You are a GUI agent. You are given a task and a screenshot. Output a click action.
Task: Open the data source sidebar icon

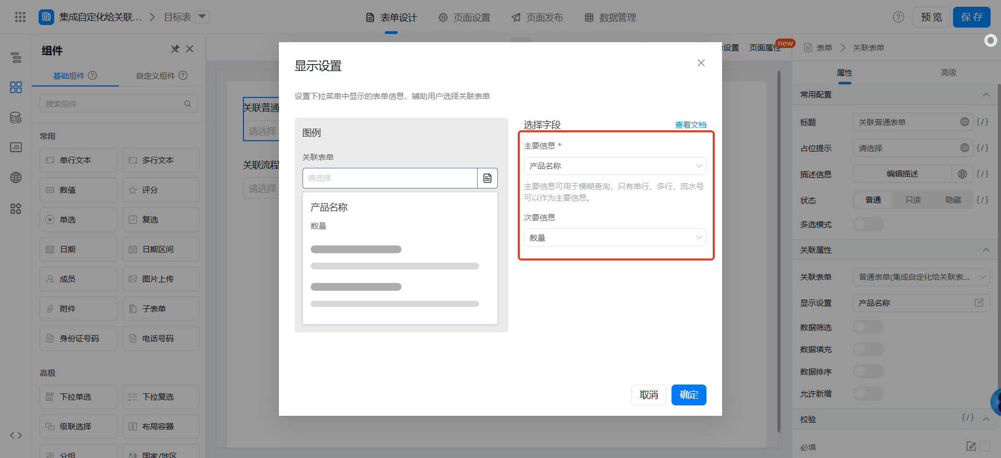16,118
